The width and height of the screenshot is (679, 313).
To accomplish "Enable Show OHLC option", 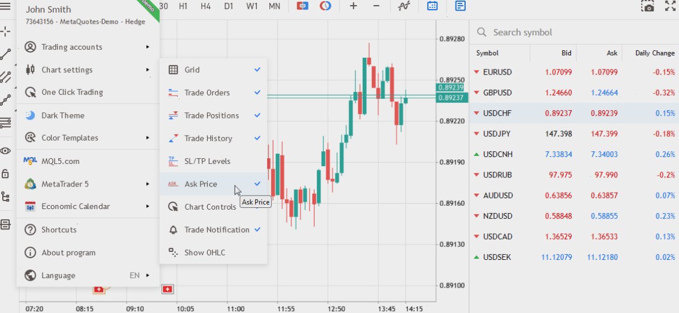I will pos(213,253).
